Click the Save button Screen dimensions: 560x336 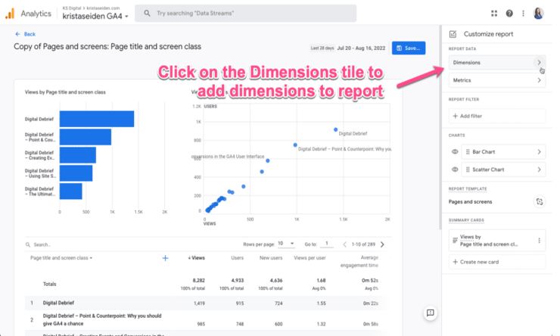[x=409, y=48]
